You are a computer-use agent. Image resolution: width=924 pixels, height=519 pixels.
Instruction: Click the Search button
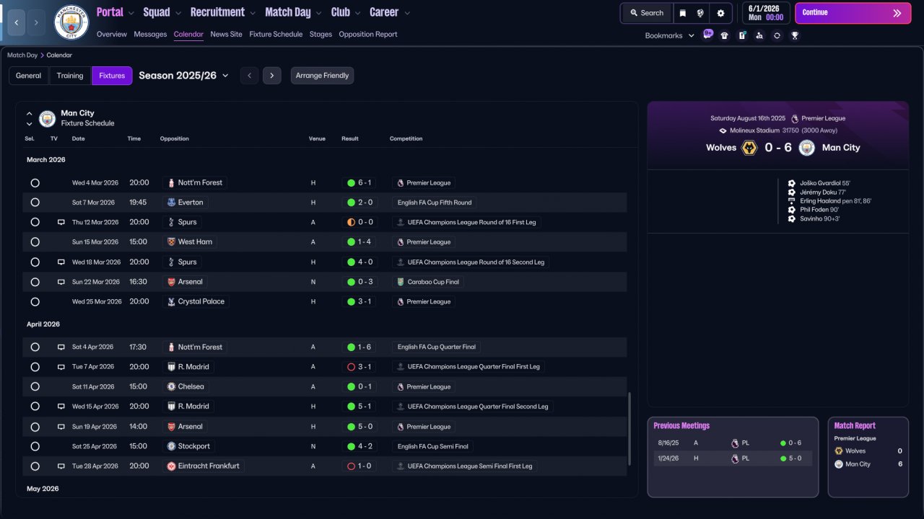point(646,13)
